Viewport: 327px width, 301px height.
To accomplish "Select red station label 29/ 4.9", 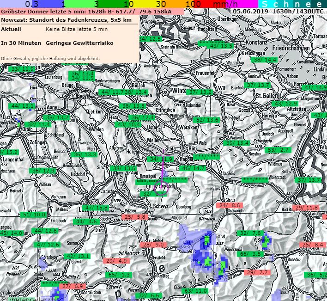I will tap(116, 261).
